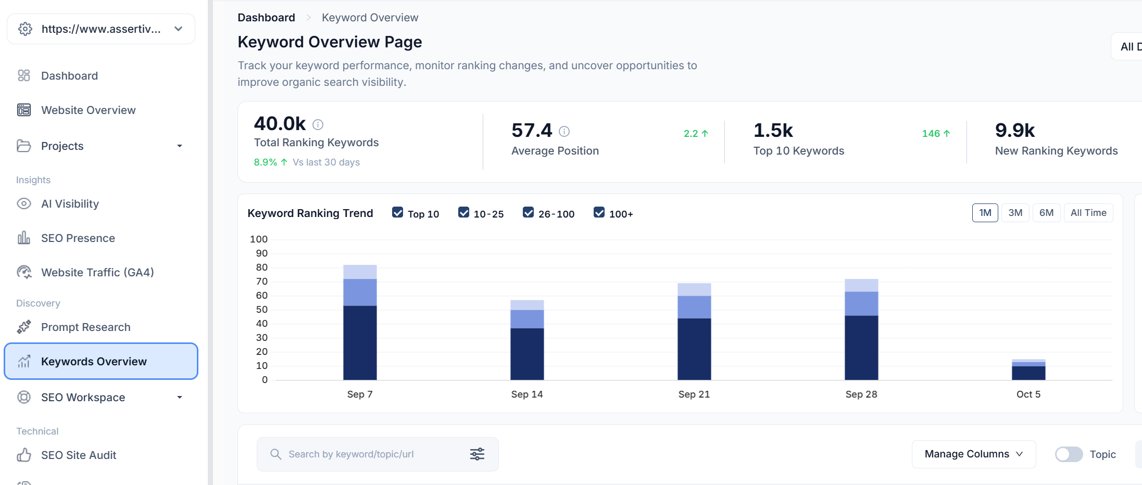The width and height of the screenshot is (1142, 485).
Task: Click the SEO Workspace lifebuoy icon
Action: tap(24, 397)
